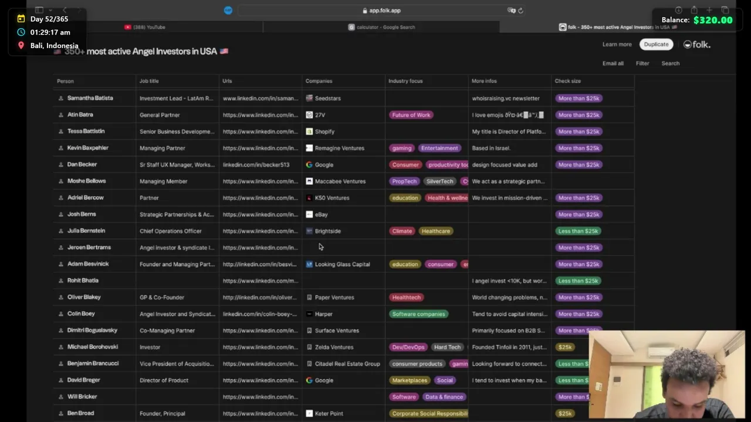Click Samantha Batista's More than $25k badge
The image size is (751, 422).
(579, 98)
